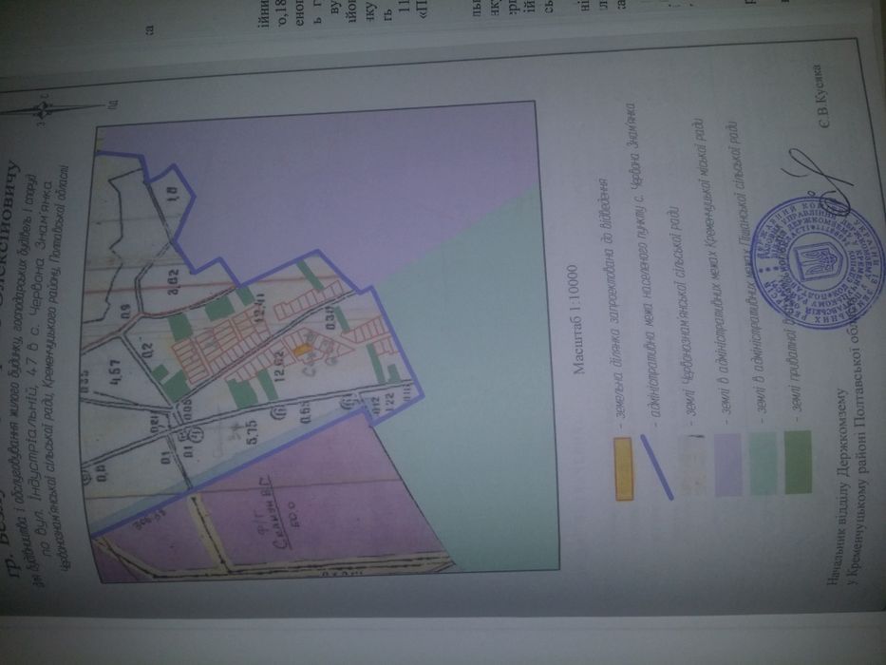Image resolution: width=886 pixels, height=665 pixels.
Task: Click the map label '12,41'
Action: coord(260,307)
